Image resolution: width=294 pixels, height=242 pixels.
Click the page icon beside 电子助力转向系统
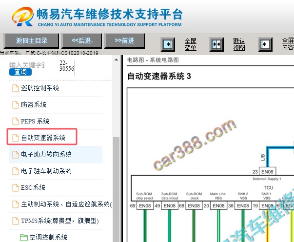point(16,155)
